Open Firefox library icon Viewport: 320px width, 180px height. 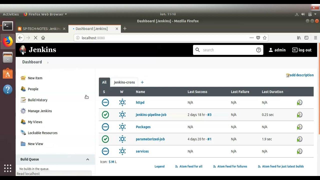pos(299,38)
